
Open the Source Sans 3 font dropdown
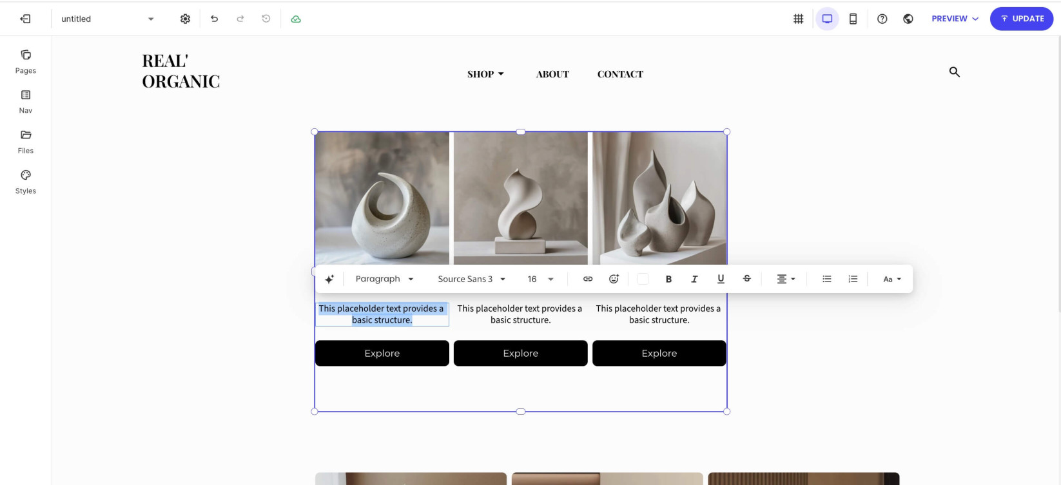coord(471,279)
